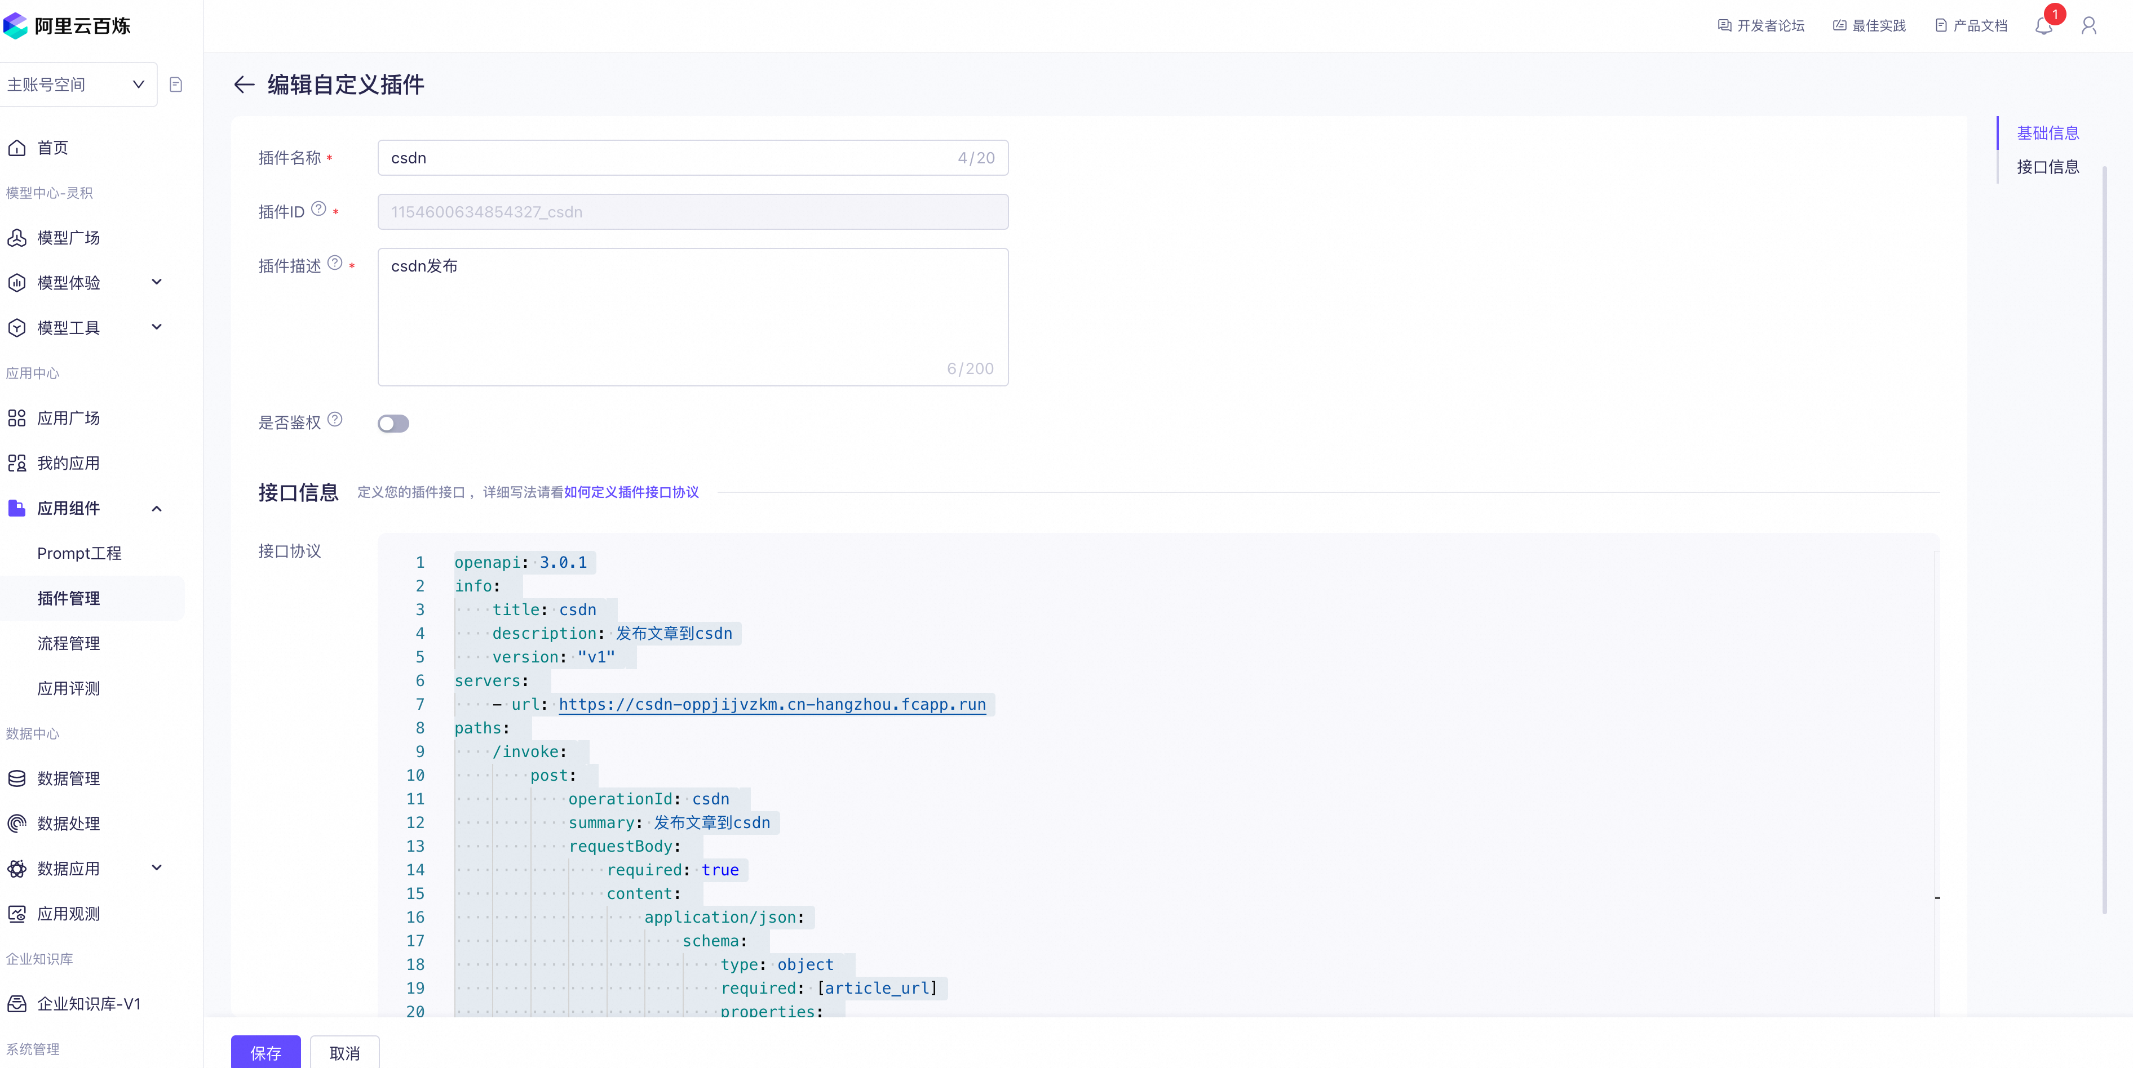
Task: Click code line type: object
Action: [x=777, y=964]
